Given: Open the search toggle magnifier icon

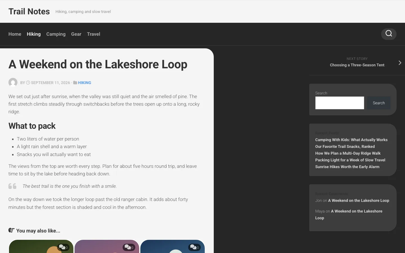Looking at the screenshot, I should [x=389, y=34].
